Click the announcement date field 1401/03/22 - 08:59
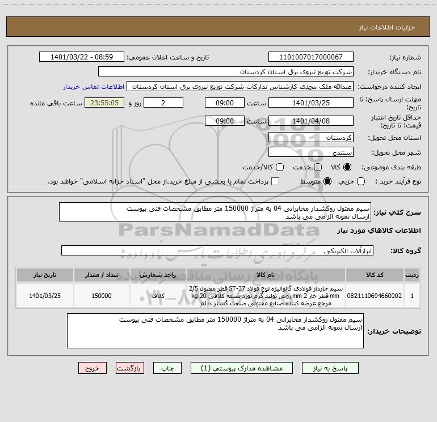 (82, 57)
